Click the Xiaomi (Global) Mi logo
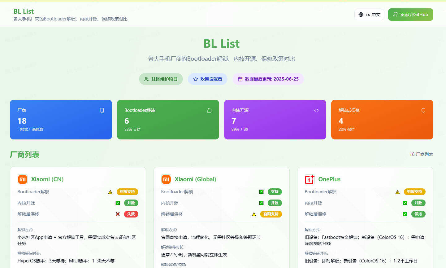Screen dimensions: 446x268 pyautogui.click(x=166, y=179)
